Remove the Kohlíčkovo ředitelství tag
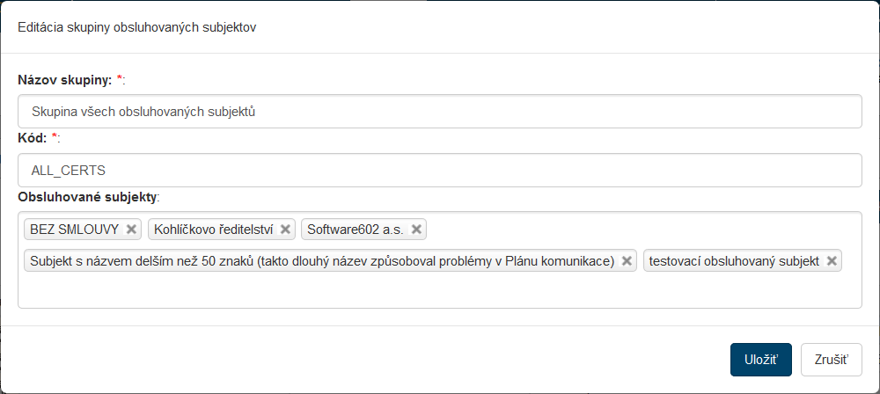 pyautogui.click(x=285, y=230)
